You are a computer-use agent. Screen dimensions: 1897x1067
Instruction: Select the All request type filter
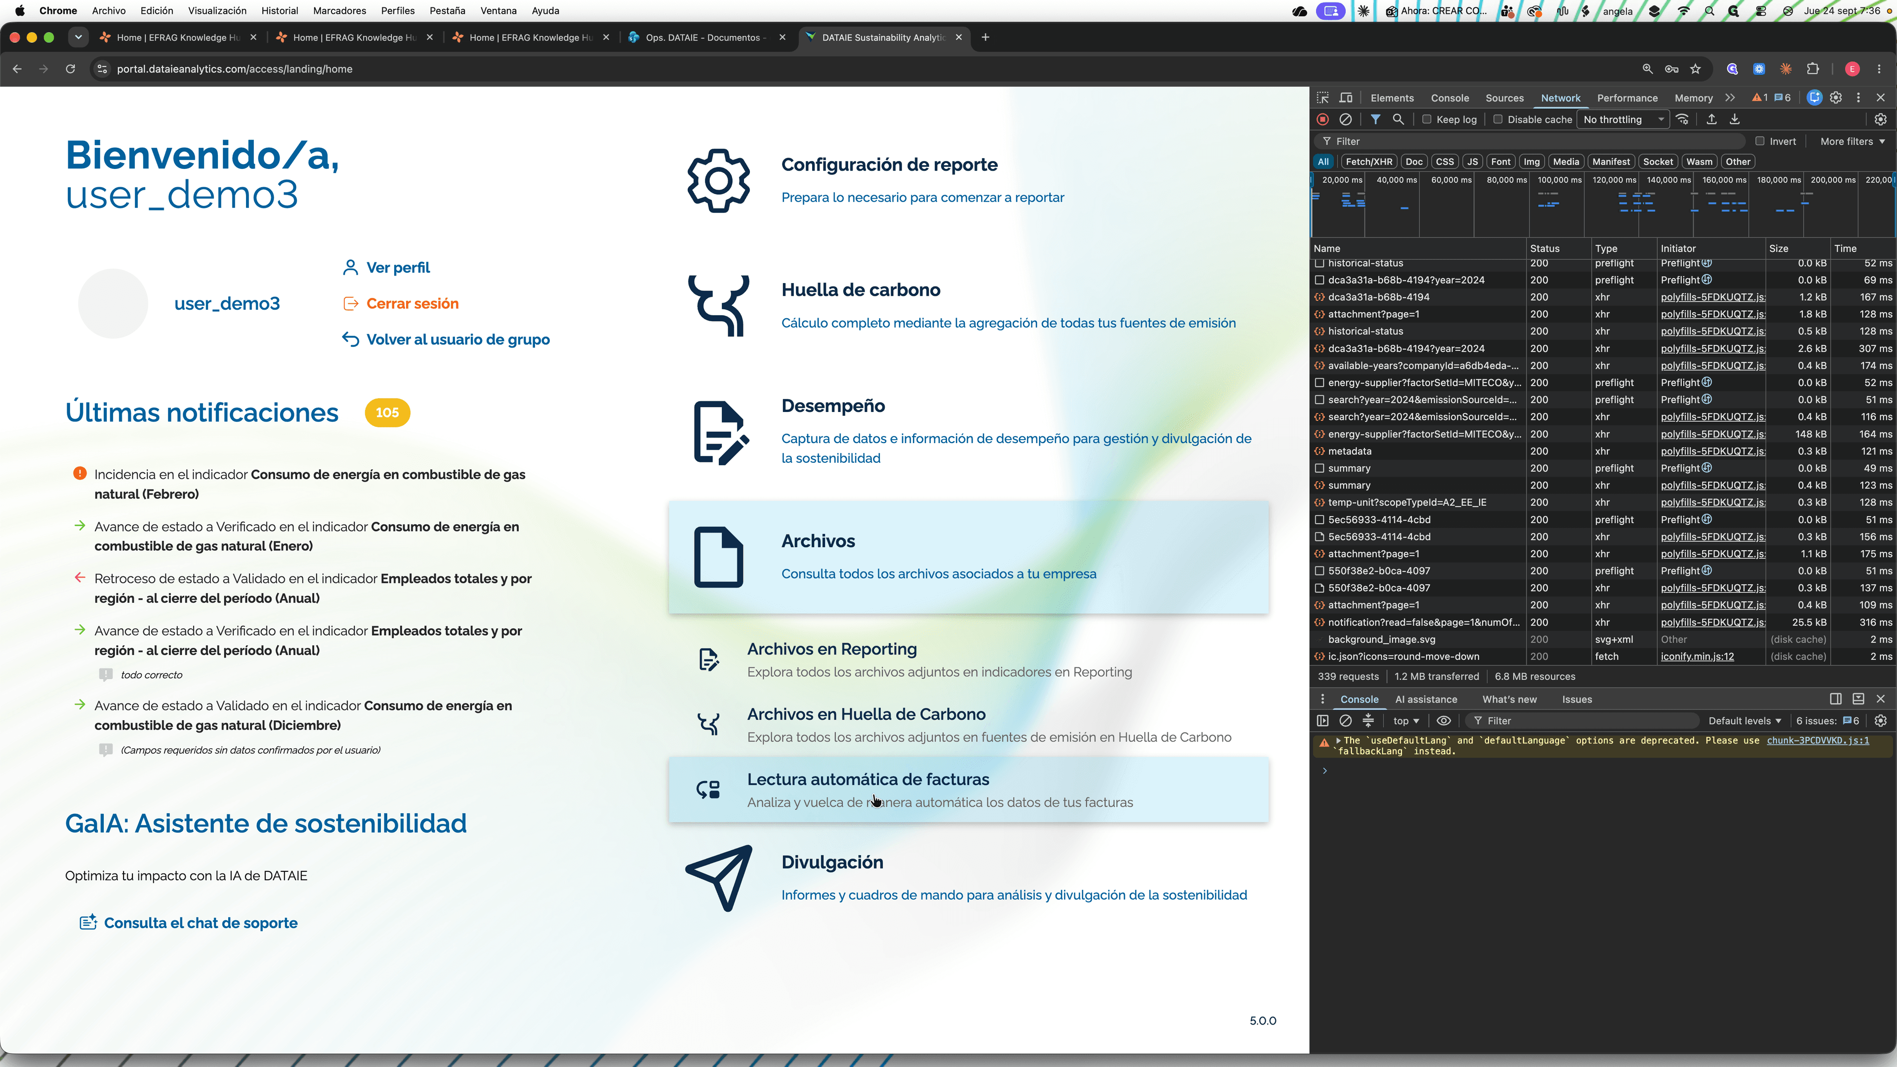[1323, 162]
